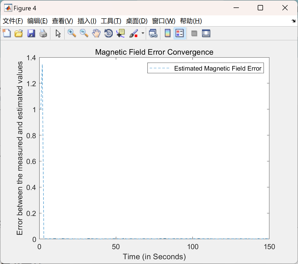Open the 桌面(D) menu
The width and height of the screenshot is (298, 264).
point(137,21)
